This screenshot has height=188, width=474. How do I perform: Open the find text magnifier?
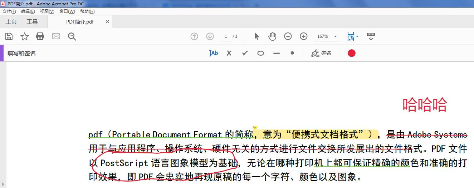pyautogui.click(x=72, y=36)
